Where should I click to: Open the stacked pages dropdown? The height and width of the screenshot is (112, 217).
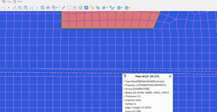127,8
